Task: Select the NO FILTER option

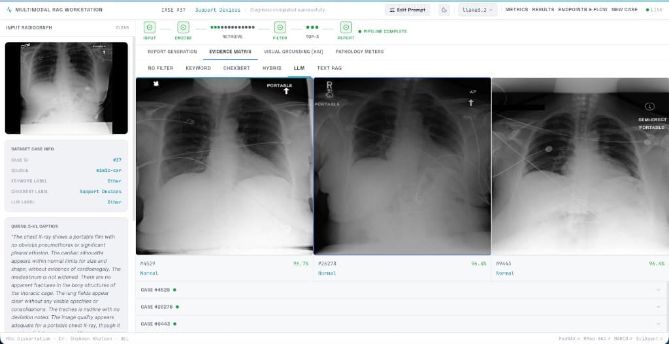Action: [161, 68]
